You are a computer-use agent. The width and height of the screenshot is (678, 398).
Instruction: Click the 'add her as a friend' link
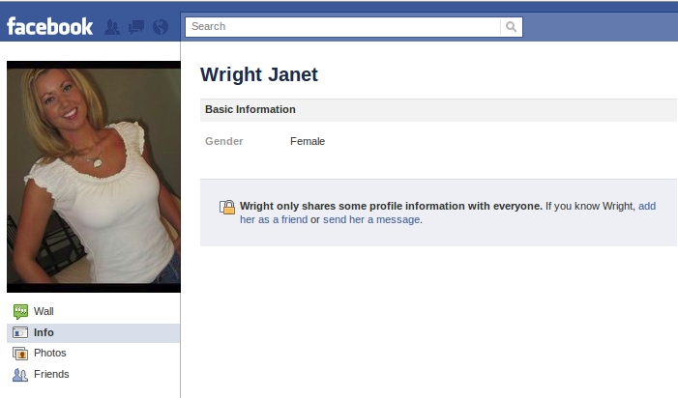click(274, 219)
